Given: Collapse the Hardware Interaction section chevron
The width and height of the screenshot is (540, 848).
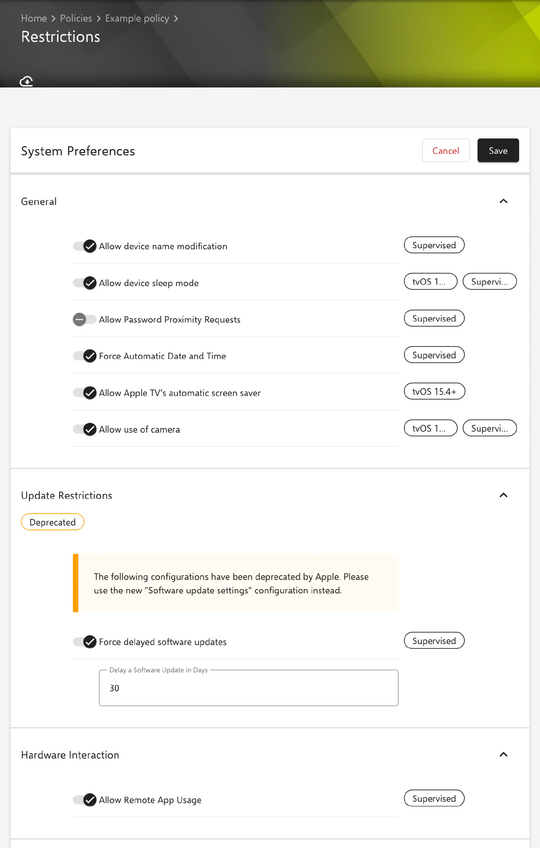Looking at the screenshot, I should (x=504, y=754).
